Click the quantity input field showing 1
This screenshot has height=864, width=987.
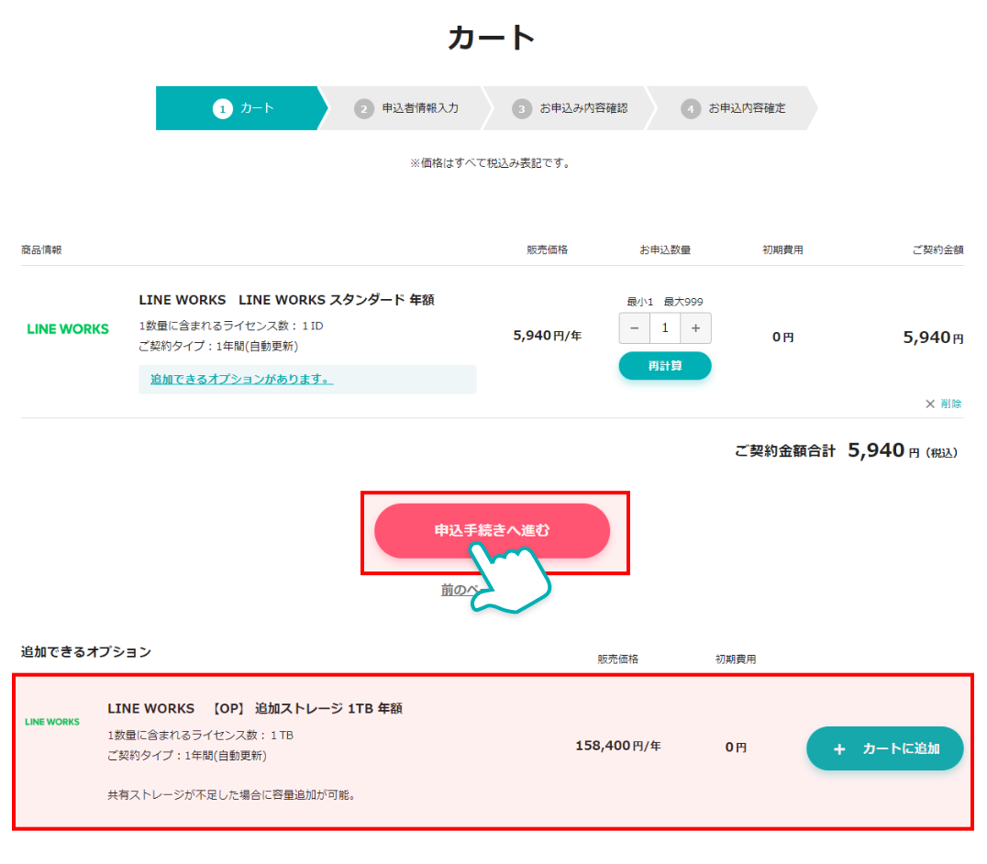(665, 327)
